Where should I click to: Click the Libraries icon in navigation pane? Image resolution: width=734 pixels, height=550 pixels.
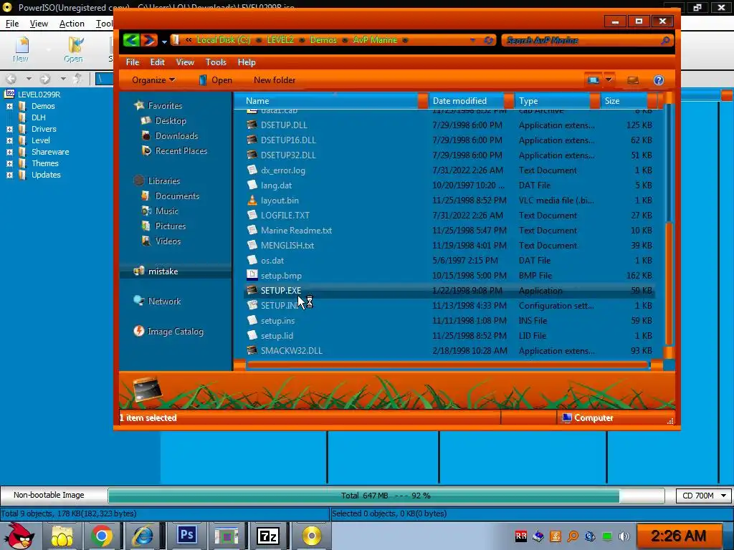139,180
